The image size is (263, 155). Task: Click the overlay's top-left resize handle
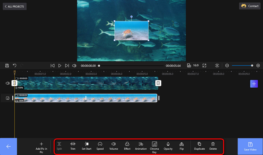115,21
